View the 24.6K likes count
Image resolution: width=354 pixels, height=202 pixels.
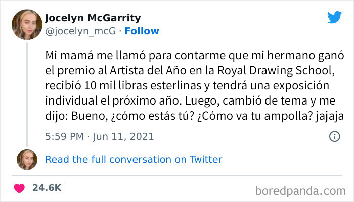[47, 188]
